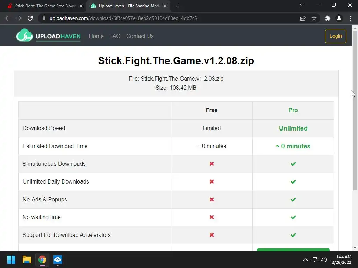The width and height of the screenshot is (358, 268).
Task: Bookmark this page with star icon
Action: 314,18
